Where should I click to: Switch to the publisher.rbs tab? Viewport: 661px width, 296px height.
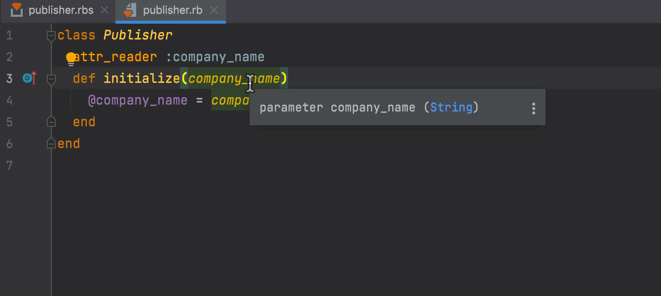click(61, 10)
